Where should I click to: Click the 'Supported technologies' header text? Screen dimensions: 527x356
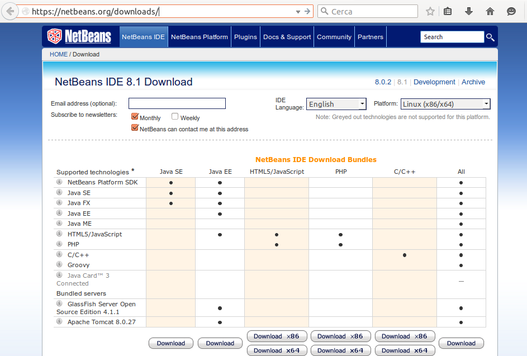point(93,172)
